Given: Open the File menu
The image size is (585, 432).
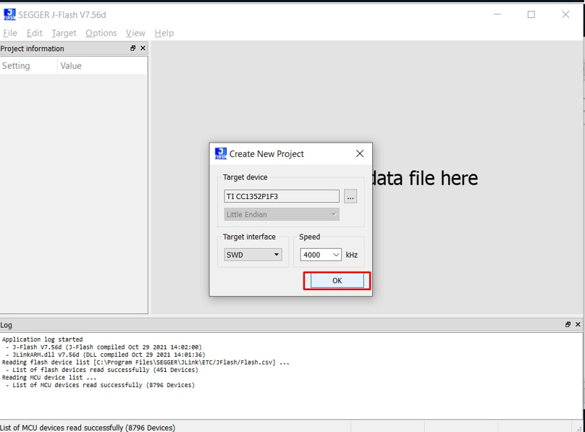Looking at the screenshot, I should pyautogui.click(x=10, y=33).
